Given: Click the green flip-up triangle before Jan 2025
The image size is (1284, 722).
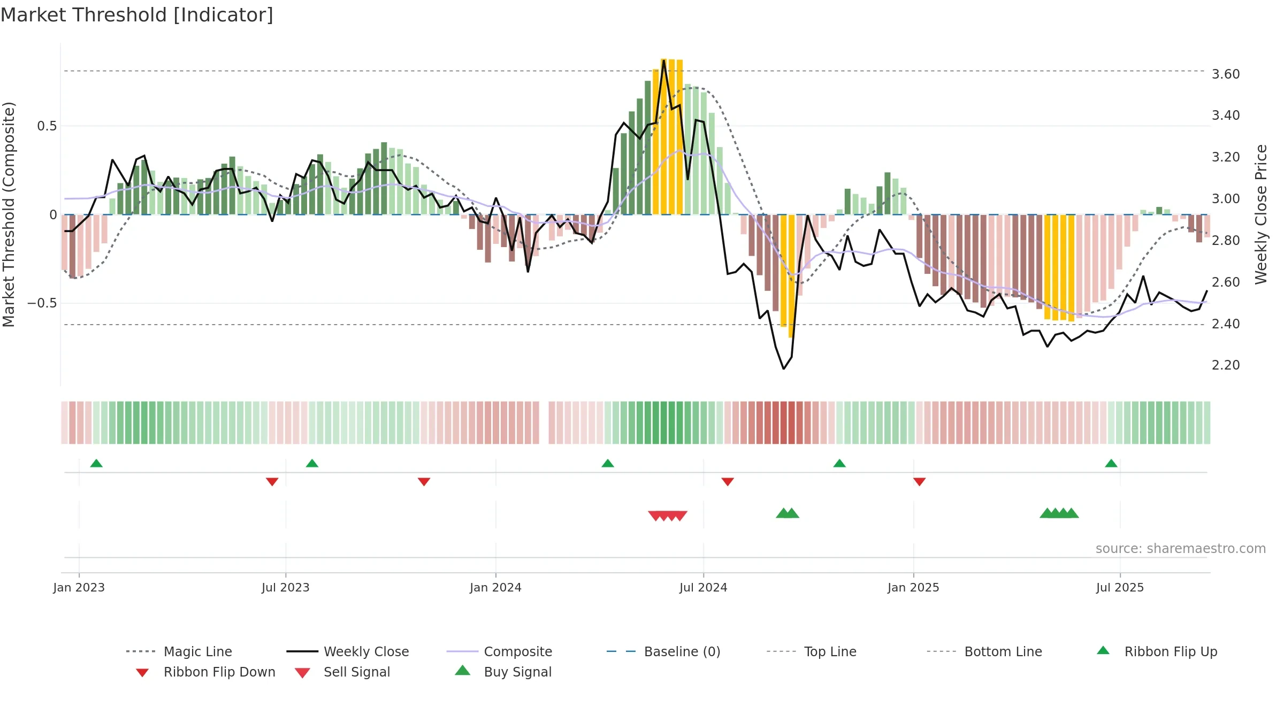Looking at the screenshot, I should (x=839, y=463).
